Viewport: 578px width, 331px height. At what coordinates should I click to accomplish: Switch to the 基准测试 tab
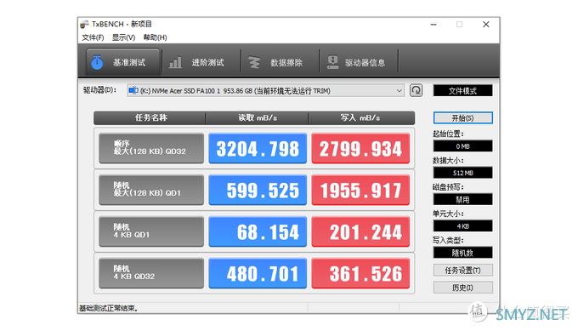coord(123,61)
